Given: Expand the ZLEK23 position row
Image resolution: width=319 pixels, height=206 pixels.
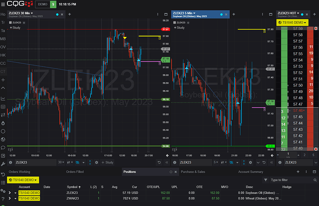Looking at the screenshot, I should 9,192.
